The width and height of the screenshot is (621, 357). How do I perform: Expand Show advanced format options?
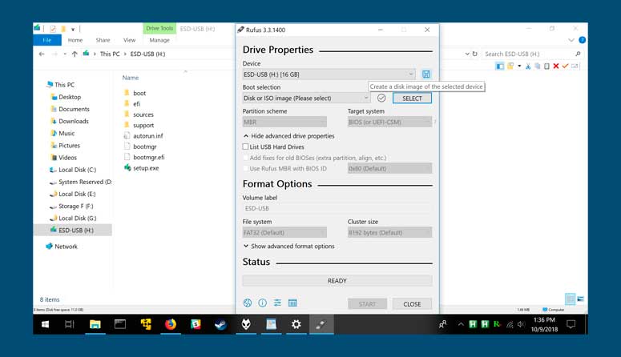tap(289, 247)
